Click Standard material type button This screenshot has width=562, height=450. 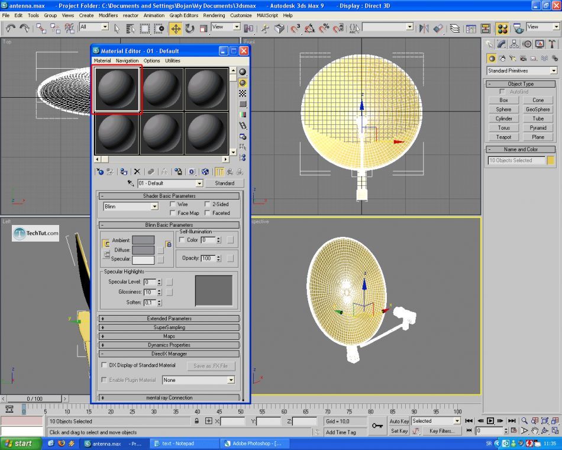pyautogui.click(x=225, y=183)
